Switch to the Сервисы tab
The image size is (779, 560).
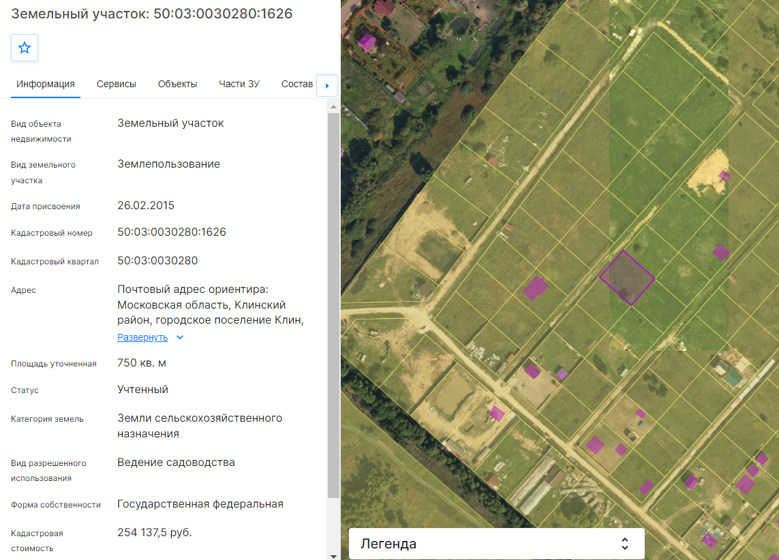tap(117, 84)
